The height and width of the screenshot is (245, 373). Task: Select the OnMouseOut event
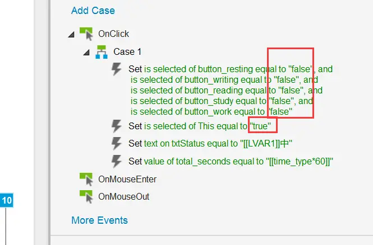[x=123, y=197]
